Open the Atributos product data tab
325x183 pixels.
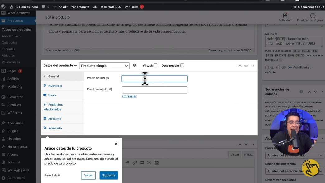tap(63, 119)
